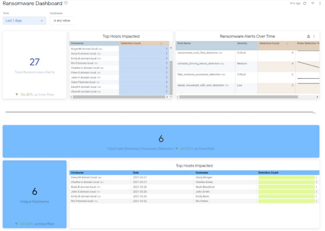Screen dimensions: 325x231
Task: Click the alert bell on Ransomware Alerts tile
Action: [308, 36]
